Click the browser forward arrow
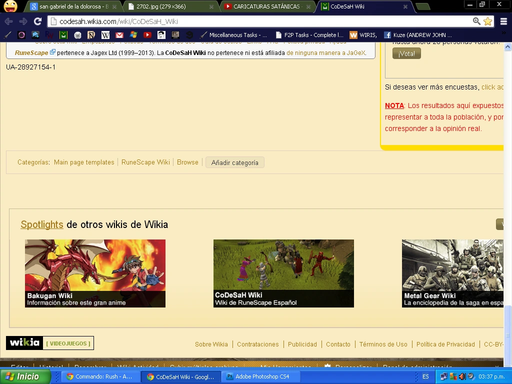 23,21
